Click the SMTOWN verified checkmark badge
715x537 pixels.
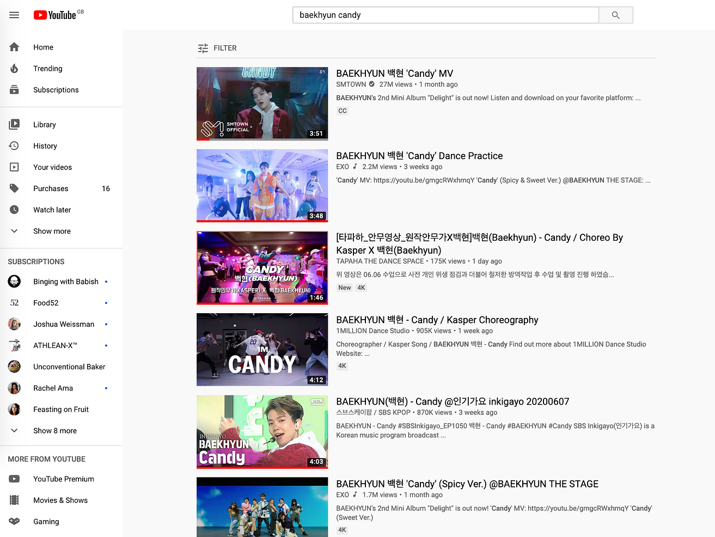pyautogui.click(x=372, y=84)
